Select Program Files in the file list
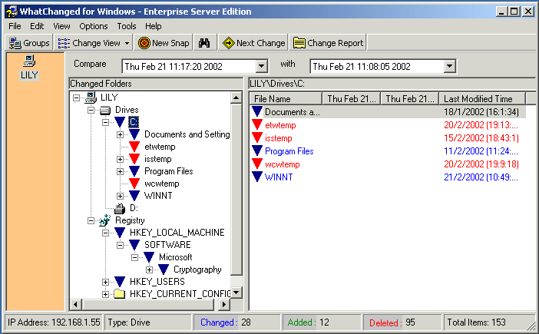Screen dimensions: 539x334 click(289, 151)
